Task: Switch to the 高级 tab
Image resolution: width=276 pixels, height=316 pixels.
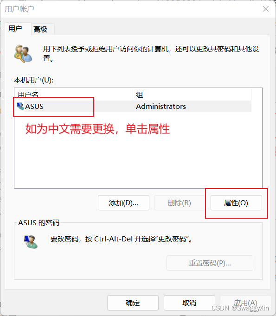Action: (40, 29)
